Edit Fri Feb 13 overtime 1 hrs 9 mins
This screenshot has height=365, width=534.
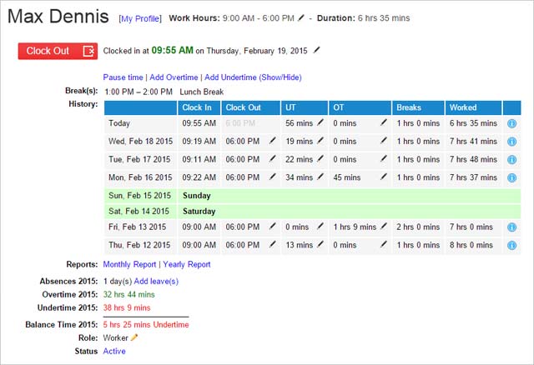384,226
